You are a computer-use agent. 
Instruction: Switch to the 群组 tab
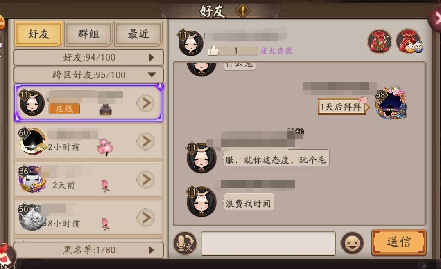pyautogui.click(x=88, y=34)
